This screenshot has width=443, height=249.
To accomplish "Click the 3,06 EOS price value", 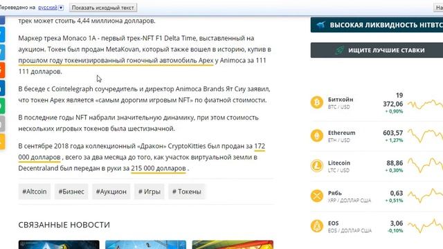I will (397, 223).
